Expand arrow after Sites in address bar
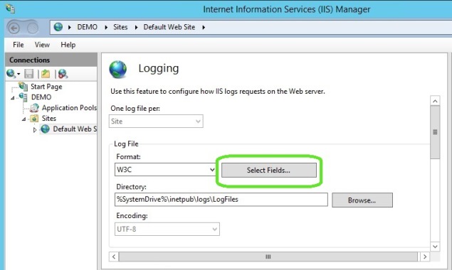The height and width of the screenshot is (270, 452). [136, 27]
